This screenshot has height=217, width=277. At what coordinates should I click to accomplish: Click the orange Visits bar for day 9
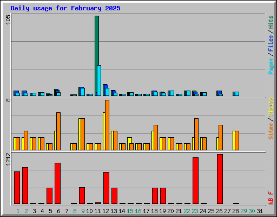(83, 135)
